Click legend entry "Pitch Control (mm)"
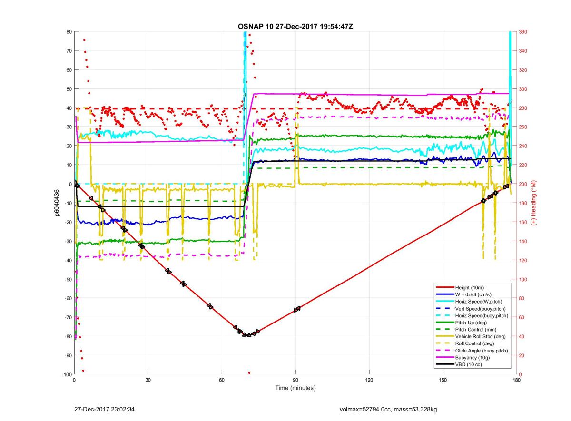 (476, 329)
